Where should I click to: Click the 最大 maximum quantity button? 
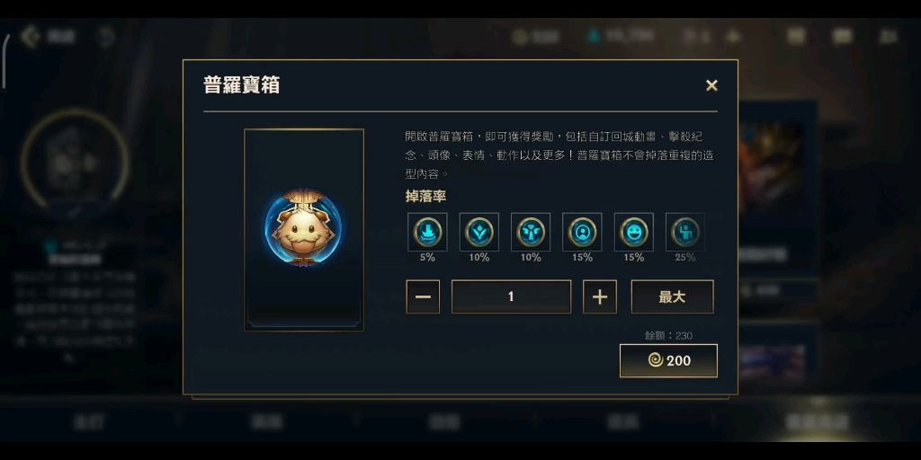(x=673, y=296)
